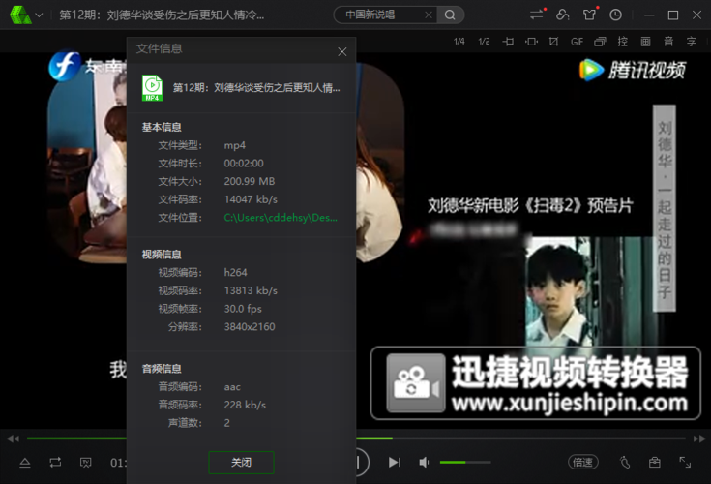711x484 pixels.
Task: Open the transfer arrows icon with red dot
Action: click(x=537, y=15)
